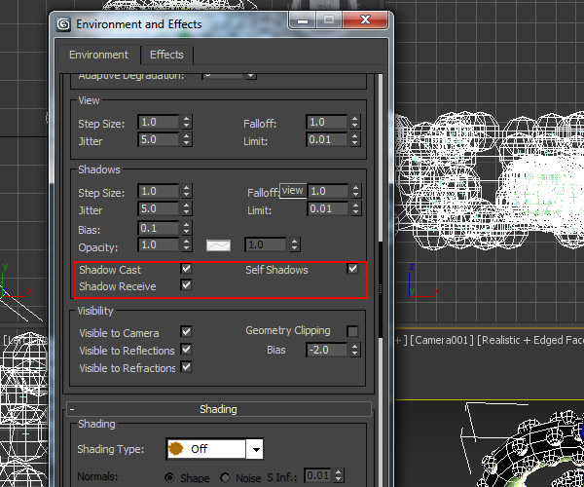This screenshot has height=487, width=584.
Task: Uncheck Visible to Reflections
Action: pos(186,349)
